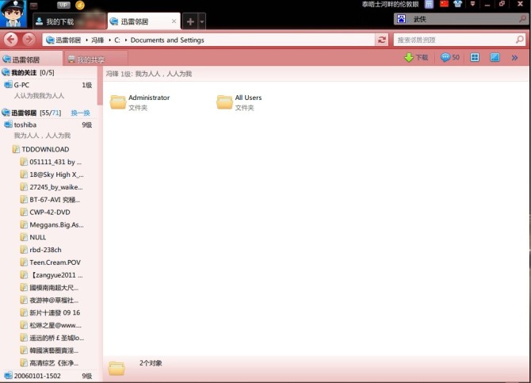The image size is (531, 383).
Task: Go back with the back arrow
Action: [x=10, y=40]
